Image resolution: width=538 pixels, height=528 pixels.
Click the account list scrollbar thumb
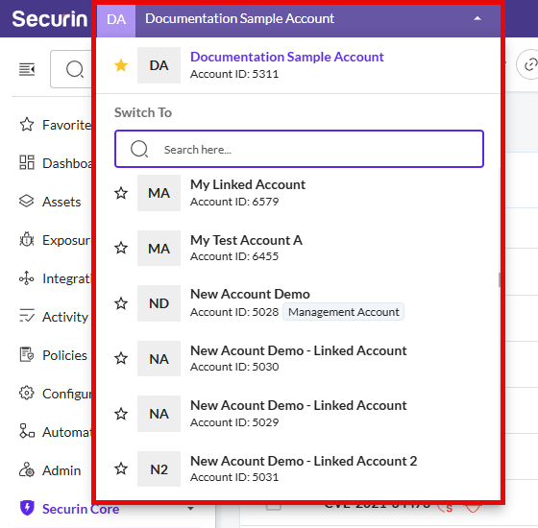point(500,279)
